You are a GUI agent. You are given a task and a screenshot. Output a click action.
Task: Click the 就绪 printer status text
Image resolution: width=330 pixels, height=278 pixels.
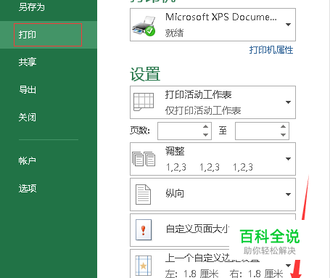[x=174, y=33]
